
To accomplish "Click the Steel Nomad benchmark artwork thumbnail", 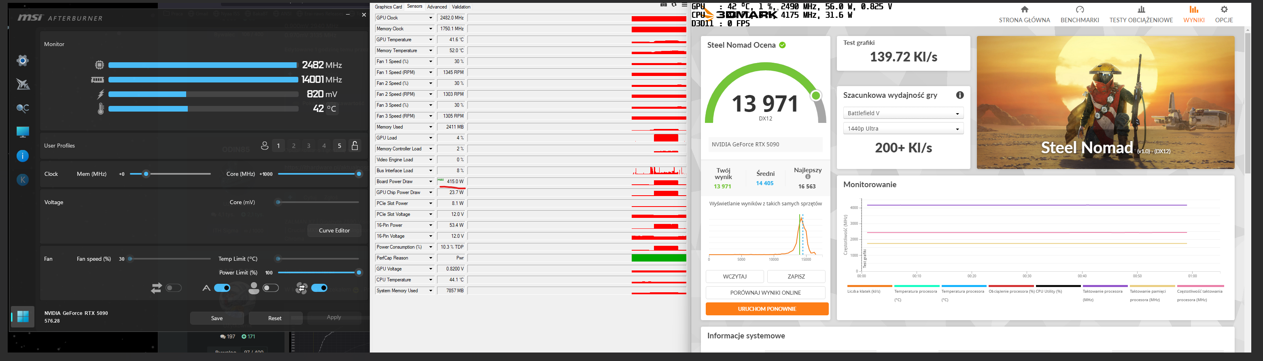I will pyautogui.click(x=1106, y=102).
